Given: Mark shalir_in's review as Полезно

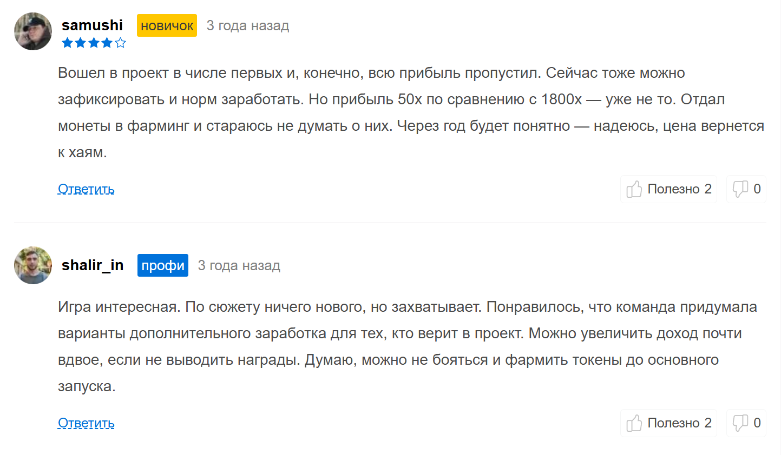Looking at the screenshot, I should (669, 423).
